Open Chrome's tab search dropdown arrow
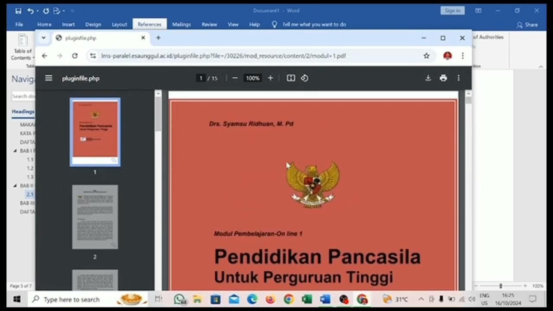Image resolution: width=553 pixels, height=311 pixels. click(x=44, y=38)
